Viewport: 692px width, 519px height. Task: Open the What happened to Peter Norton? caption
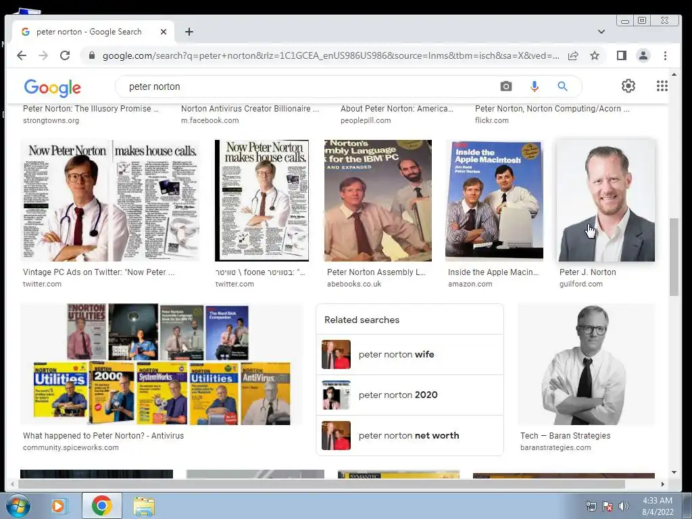pos(103,436)
